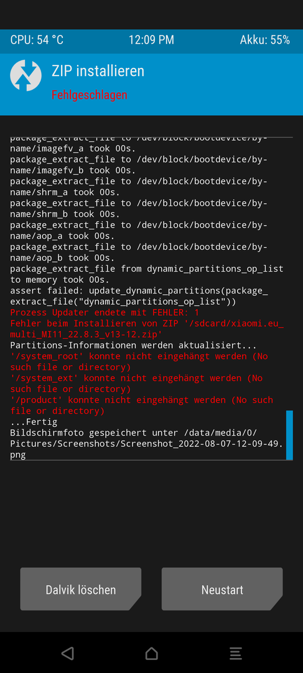Go to home via house icon
303x673 pixels.
point(151,653)
